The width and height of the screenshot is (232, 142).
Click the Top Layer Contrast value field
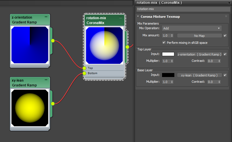point(212,61)
